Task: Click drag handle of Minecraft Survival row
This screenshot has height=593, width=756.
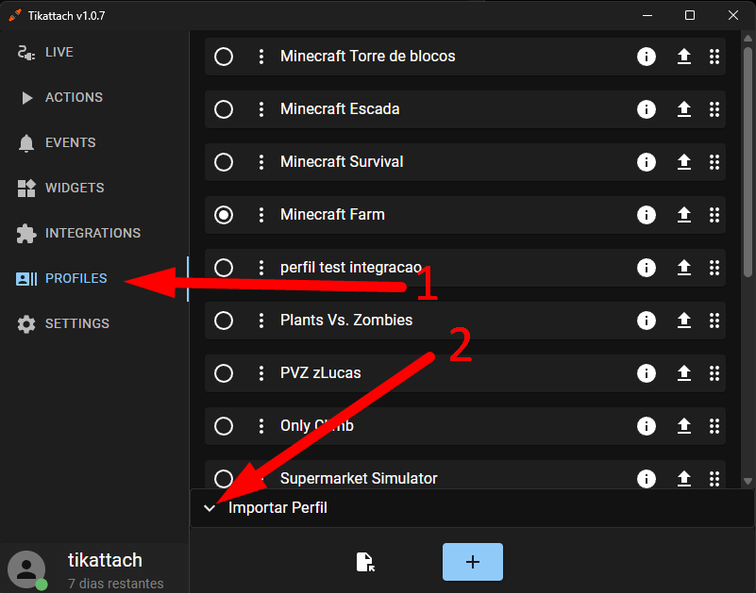Action: (714, 162)
